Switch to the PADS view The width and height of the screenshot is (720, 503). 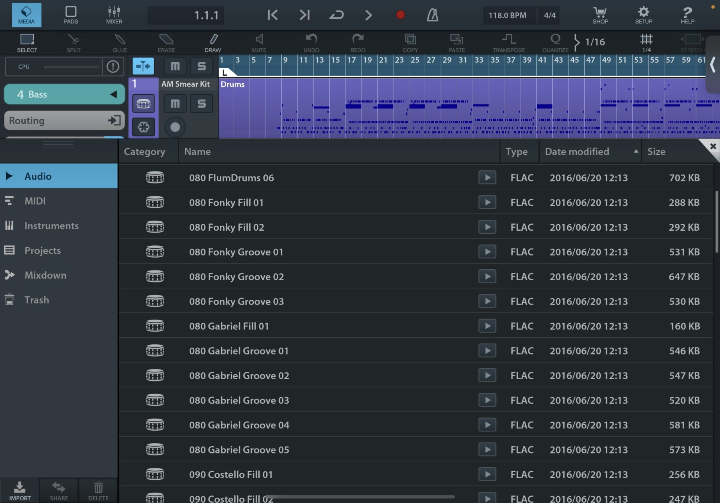[x=70, y=15]
